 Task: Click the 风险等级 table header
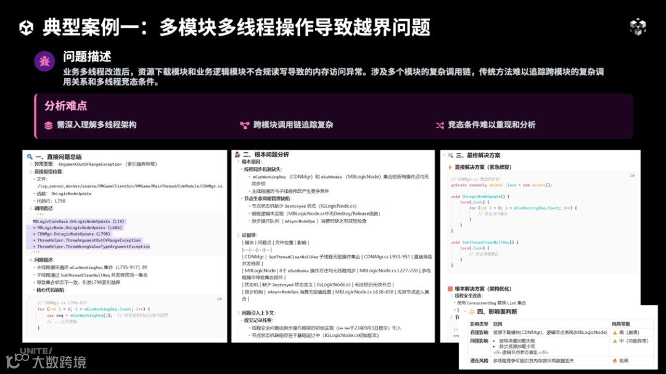tap(620, 324)
